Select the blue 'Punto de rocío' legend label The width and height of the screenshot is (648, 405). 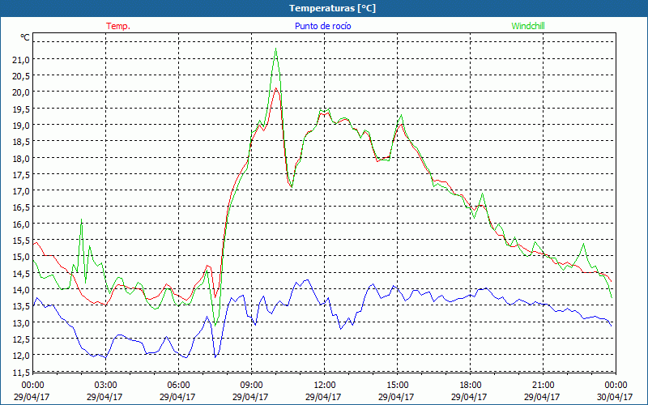[322, 26]
